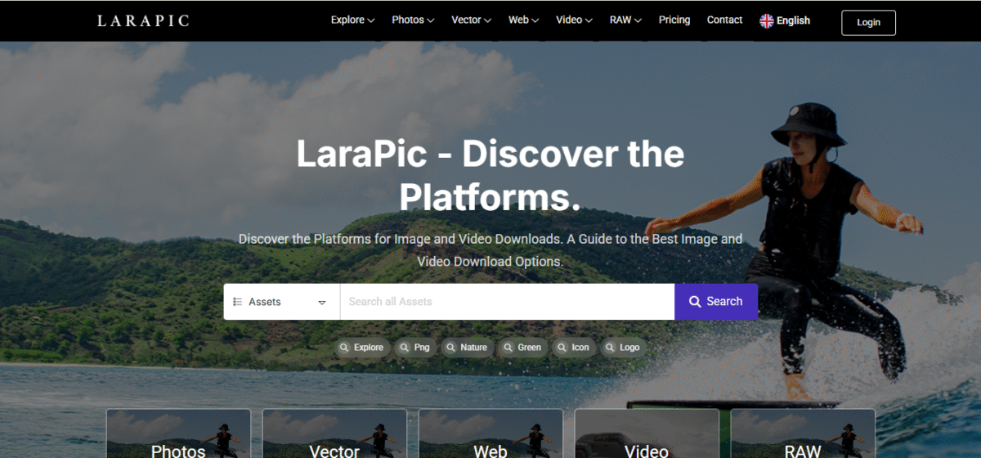Click the Explore quick search tag

pos(361,348)
